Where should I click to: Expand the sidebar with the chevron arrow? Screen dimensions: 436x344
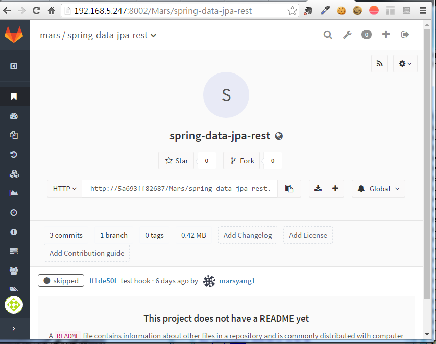pyautogui.click(x=14, y=329)
